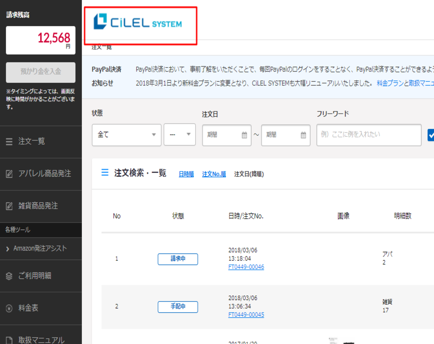Click the フリーワード search input field
434x344 pixels.
tap(369, 135)
